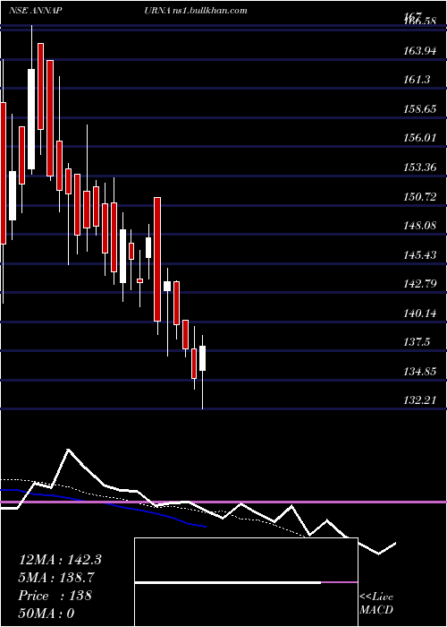Click the Price : 138 readout

point(55,596)
